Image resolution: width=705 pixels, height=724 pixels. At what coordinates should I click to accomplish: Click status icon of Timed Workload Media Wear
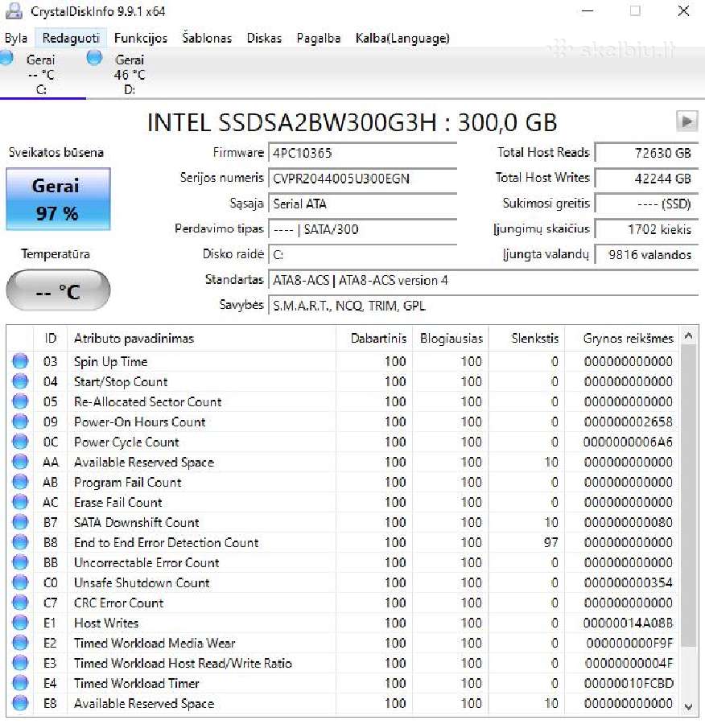pos(20,643)
